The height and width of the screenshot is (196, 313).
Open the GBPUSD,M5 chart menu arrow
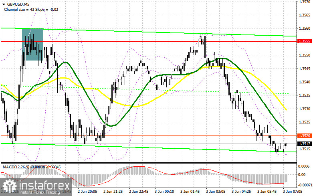pyautogui.click(x=4, y=4)
